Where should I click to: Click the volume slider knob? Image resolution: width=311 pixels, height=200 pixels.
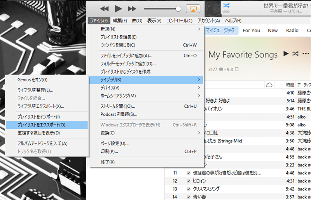tap(178, 9)
